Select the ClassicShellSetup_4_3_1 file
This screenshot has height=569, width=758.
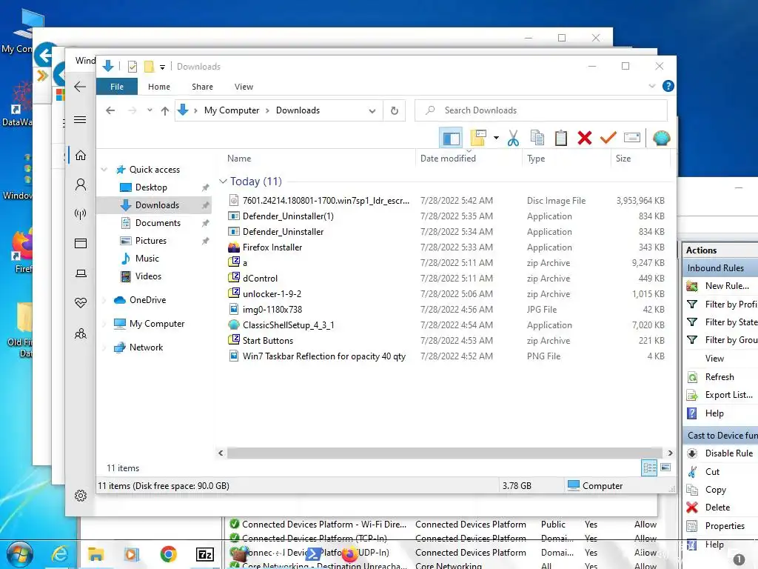(288, 325)
